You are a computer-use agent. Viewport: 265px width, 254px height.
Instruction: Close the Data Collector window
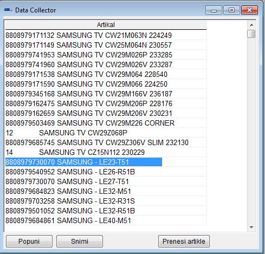click(x=249, y=10)
